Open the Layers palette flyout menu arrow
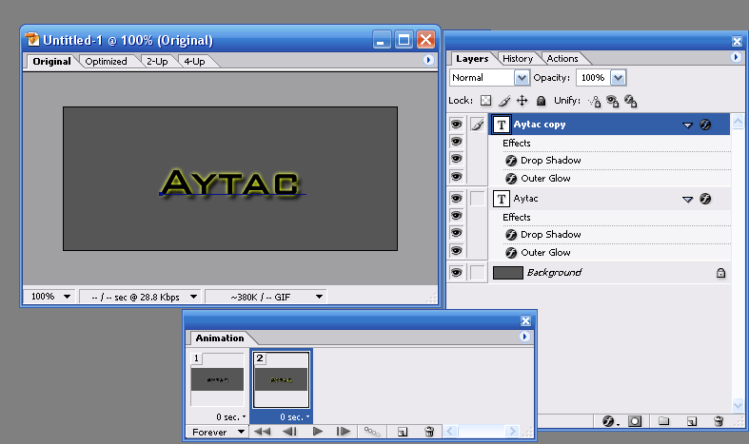 pos(736,57)
